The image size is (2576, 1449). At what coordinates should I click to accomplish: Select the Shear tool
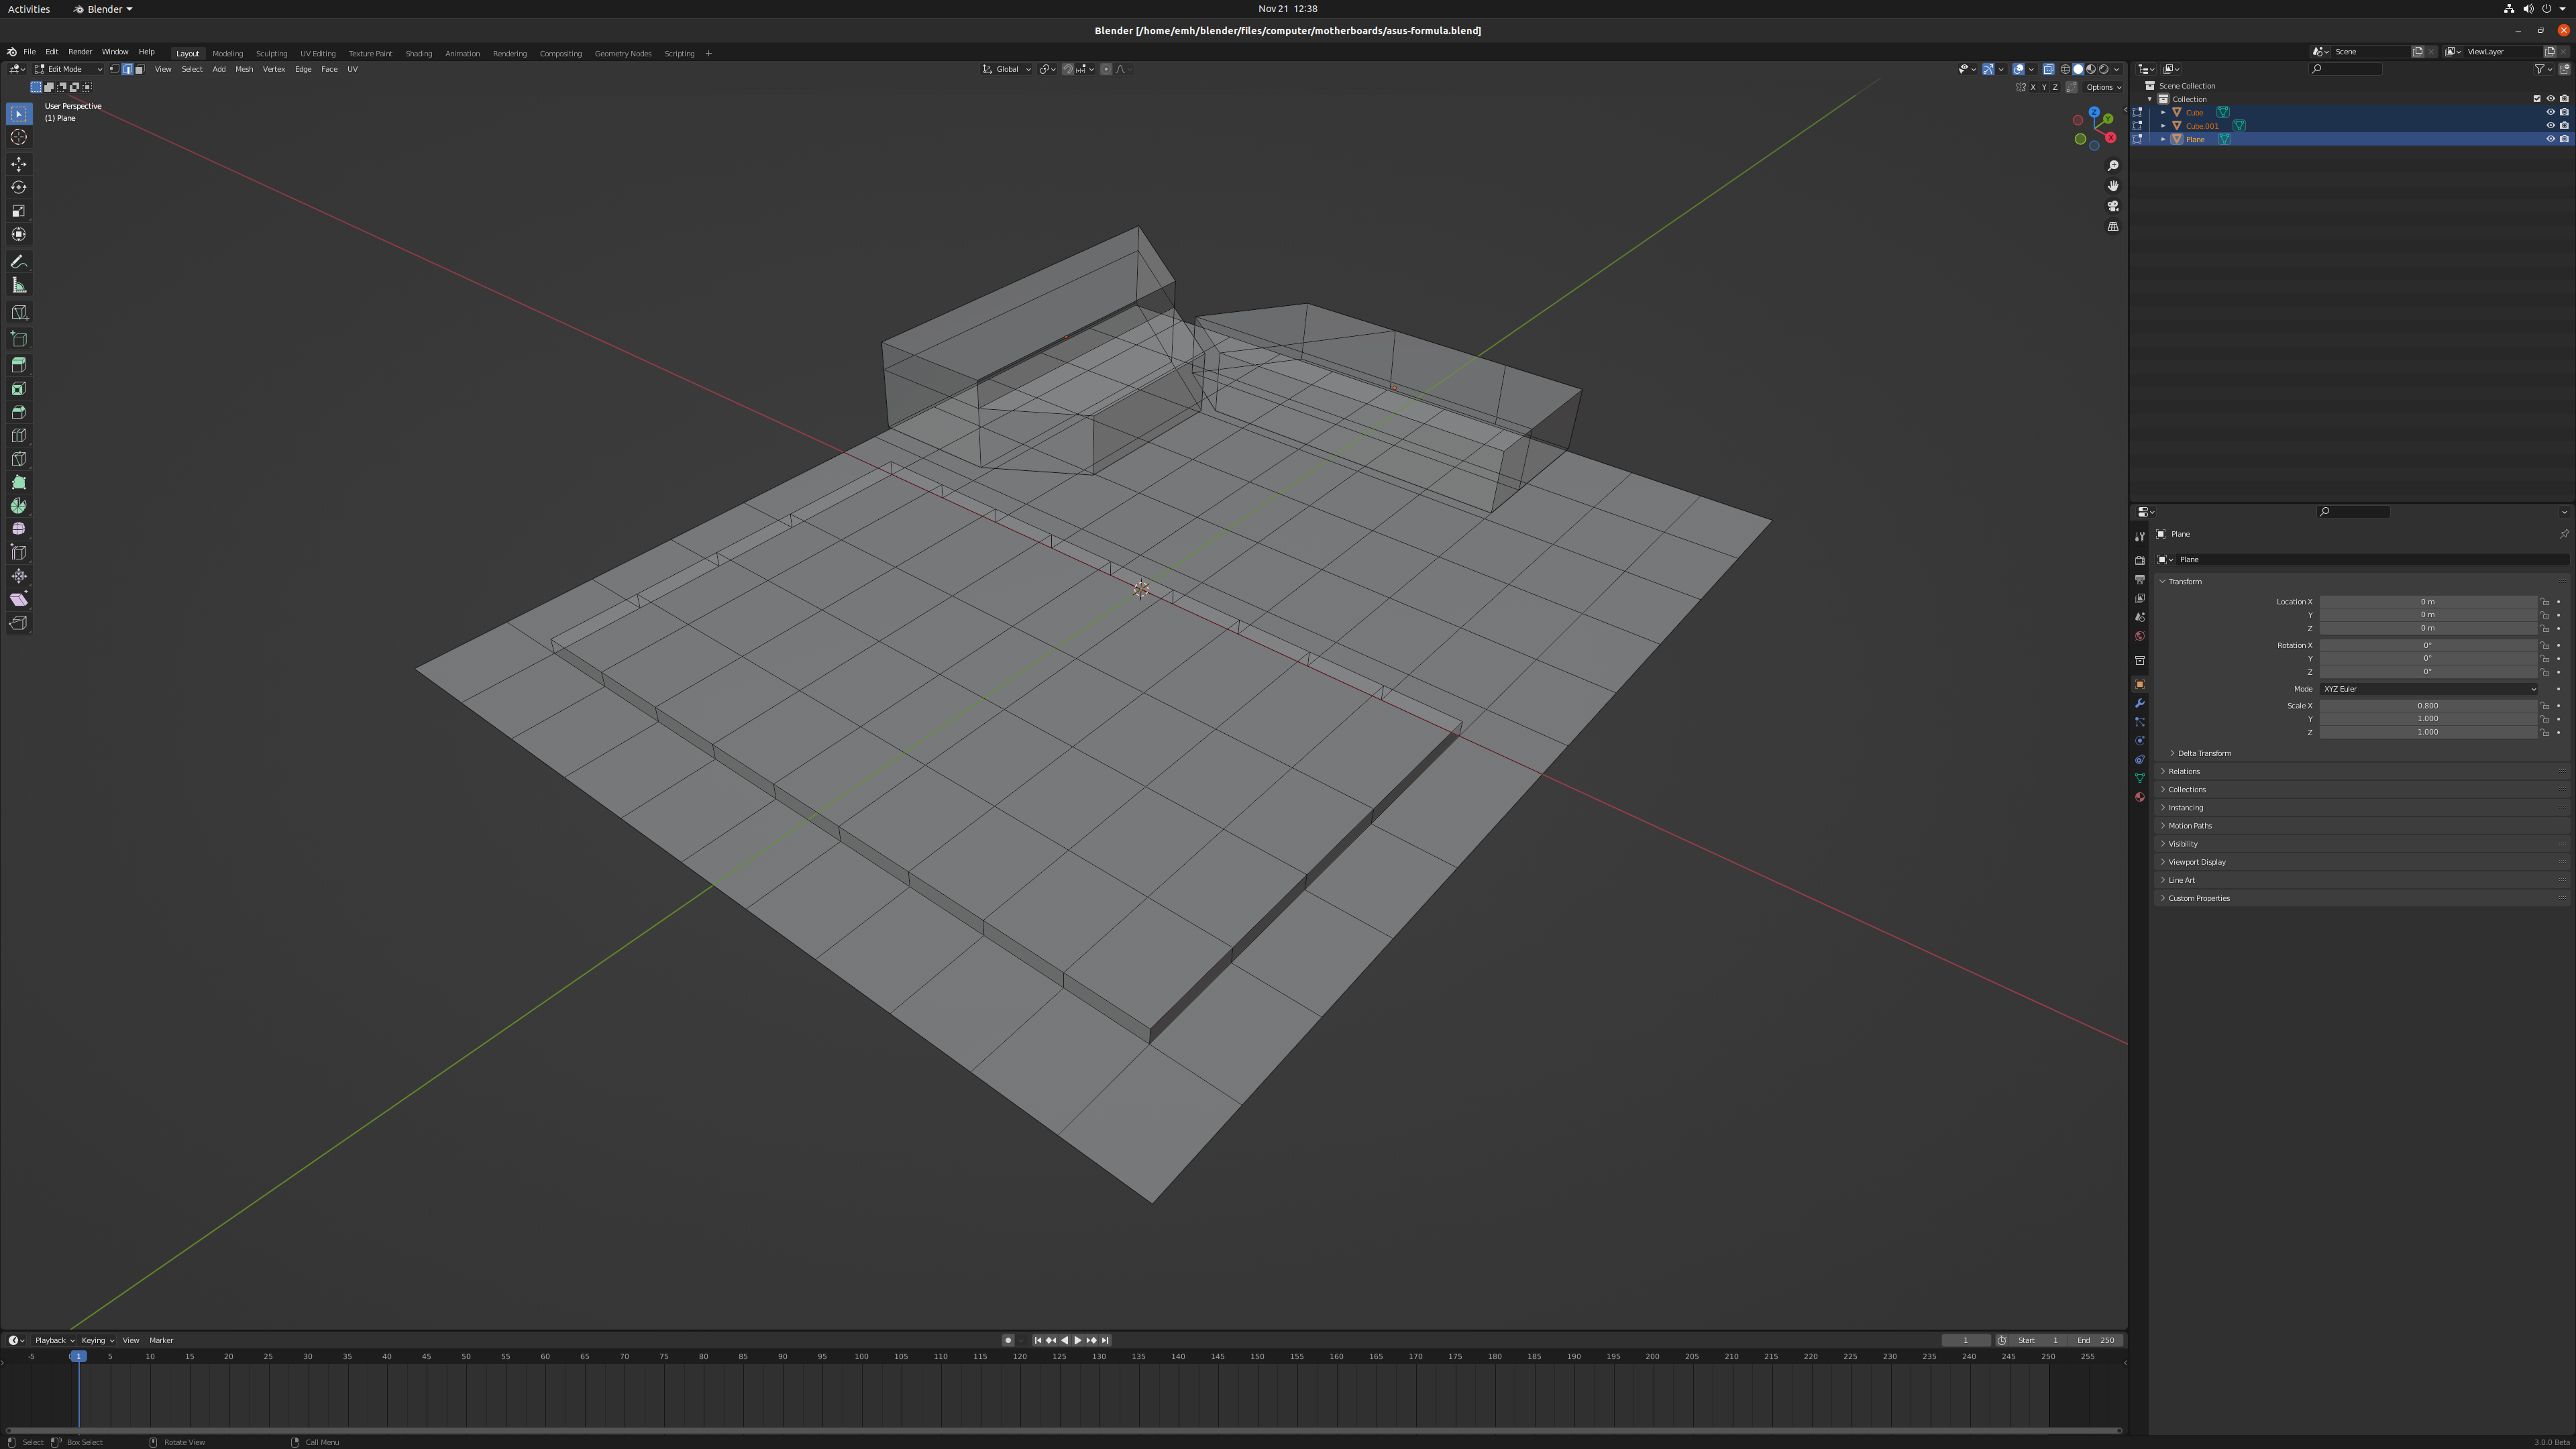(x=19, y=599)
